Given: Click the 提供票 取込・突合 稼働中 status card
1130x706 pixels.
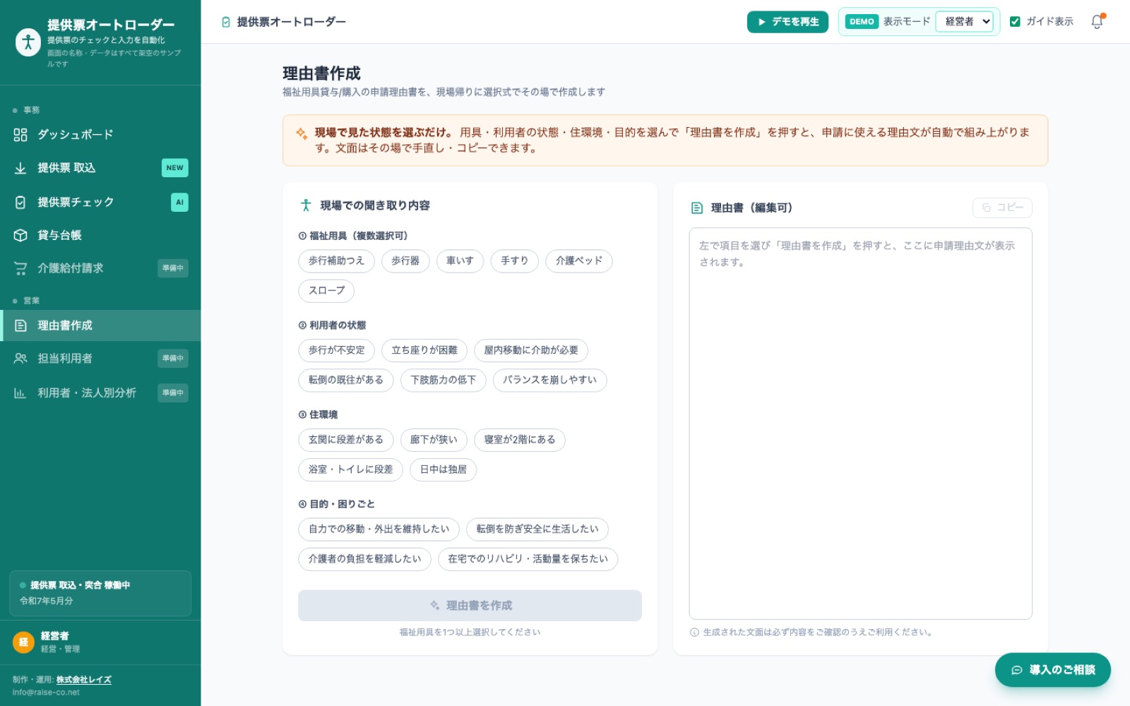Looking at the screenshot, I should (100, 593).
